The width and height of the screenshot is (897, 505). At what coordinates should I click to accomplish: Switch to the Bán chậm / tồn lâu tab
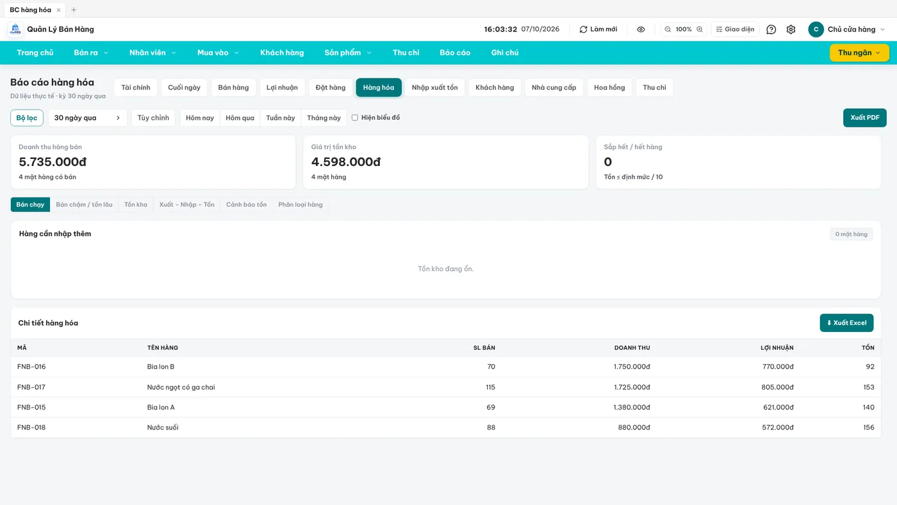pyautogui.click(x=84, y=205)
